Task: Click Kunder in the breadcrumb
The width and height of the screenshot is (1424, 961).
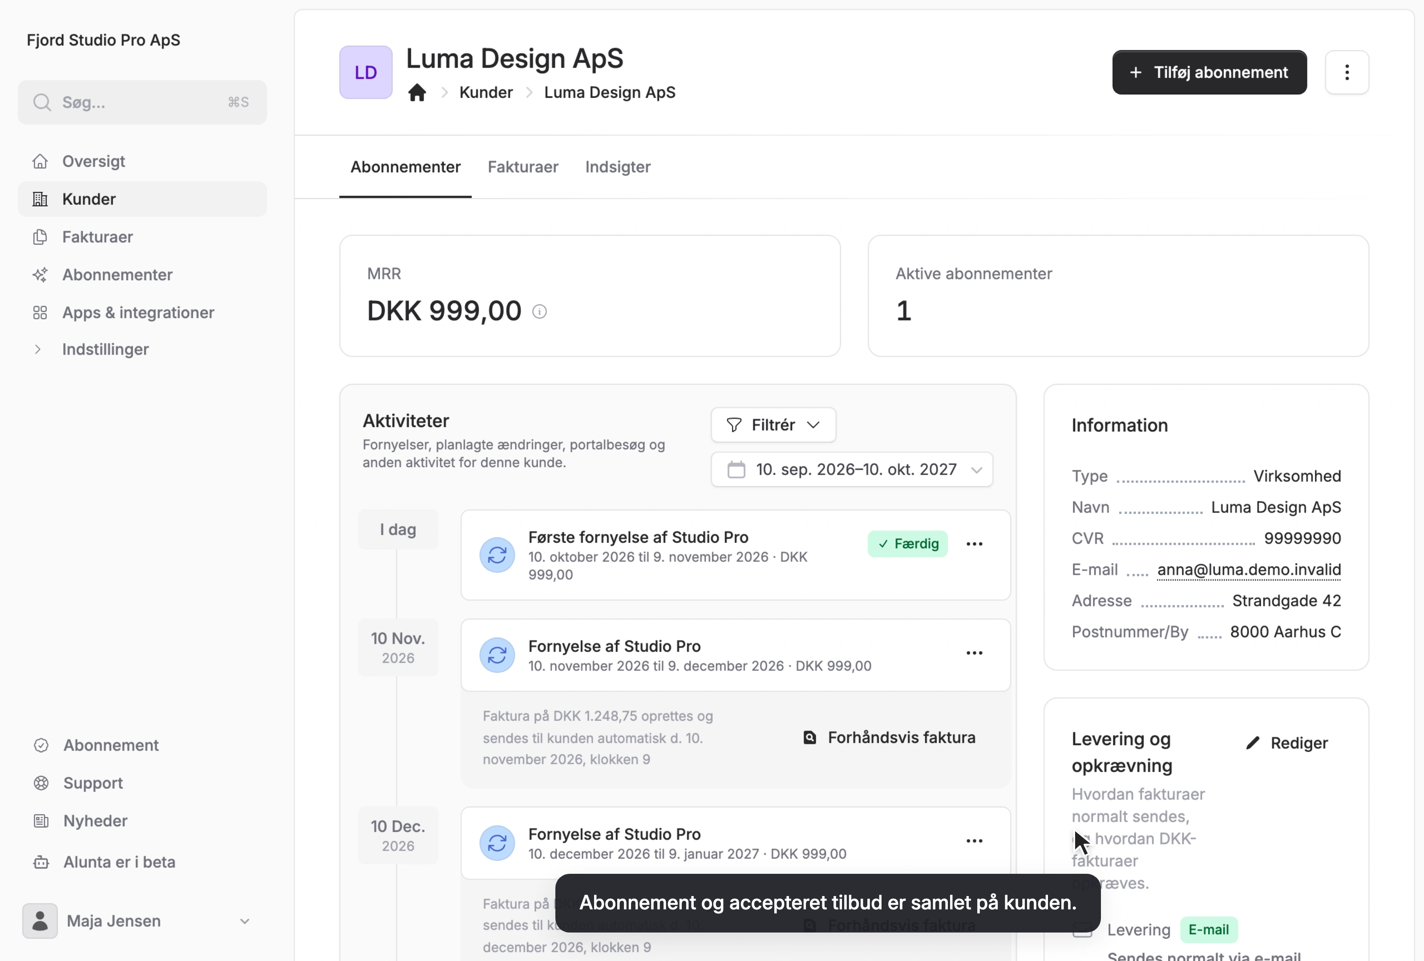Action: click(485, 93)
